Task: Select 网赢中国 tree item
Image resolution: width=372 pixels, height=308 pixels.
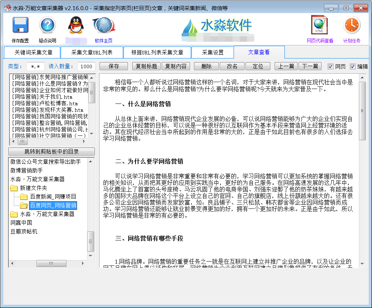Action: (x=21, y=223)
